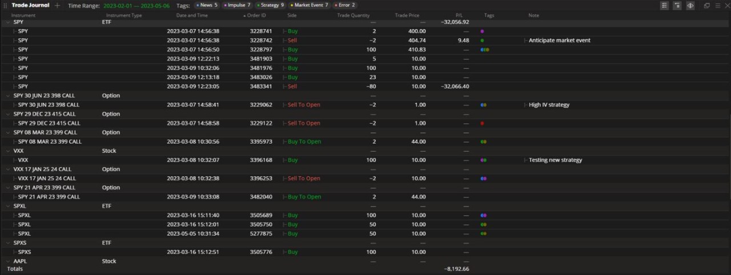Viewport: 731px width, 275px height.
Task: Click the 'Testing new strategy' note
Action: [x=555, y=160]
